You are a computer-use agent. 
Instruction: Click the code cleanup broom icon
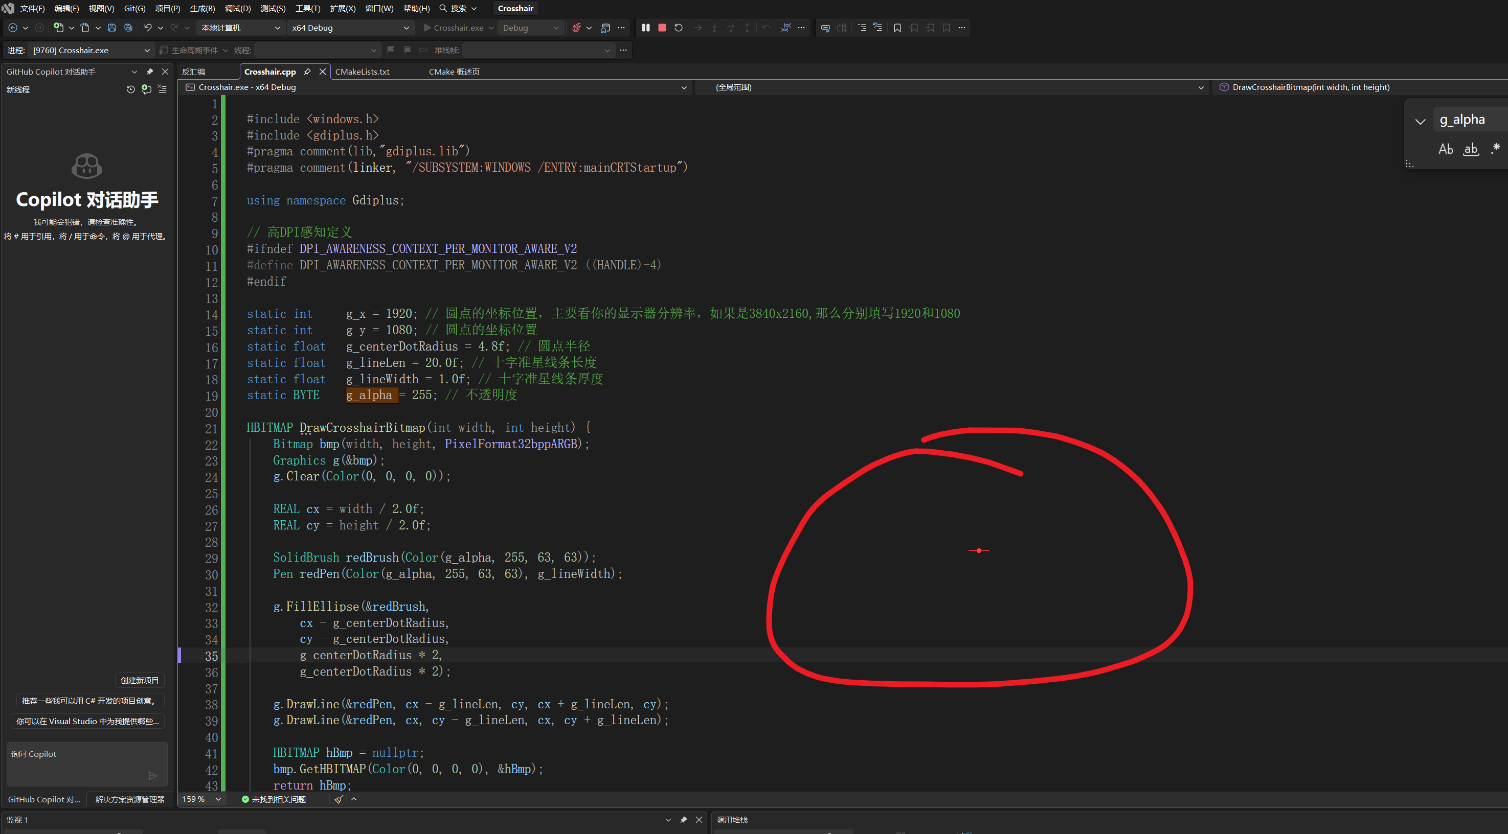click(x=339, y=799)
